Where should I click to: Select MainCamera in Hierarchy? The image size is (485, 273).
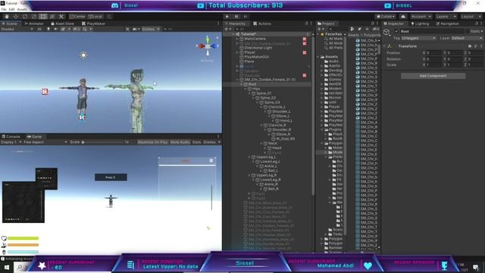255,39
